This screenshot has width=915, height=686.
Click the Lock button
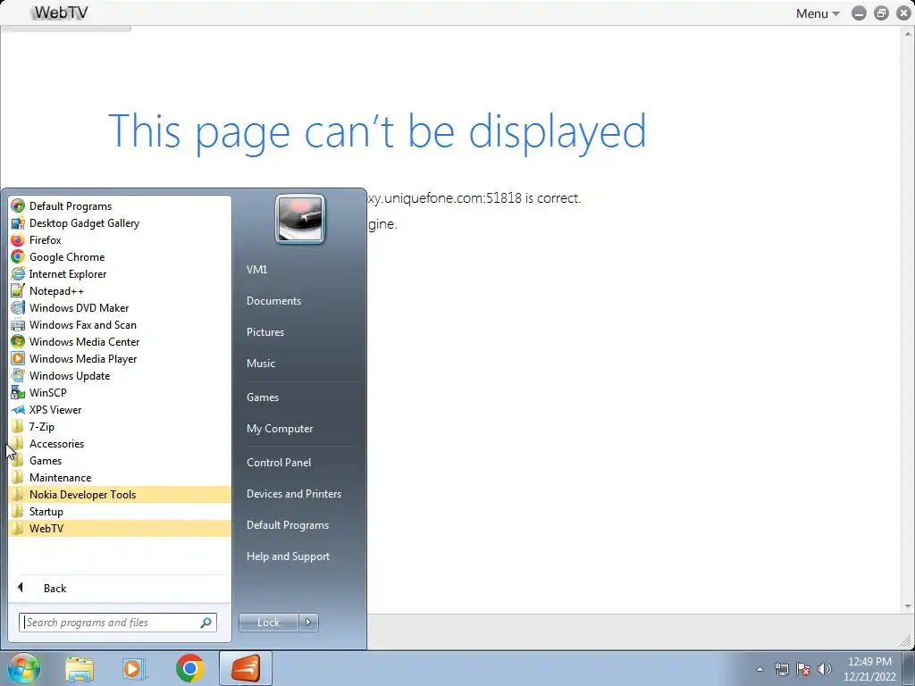pyautogui.click(x=269, y=623)
